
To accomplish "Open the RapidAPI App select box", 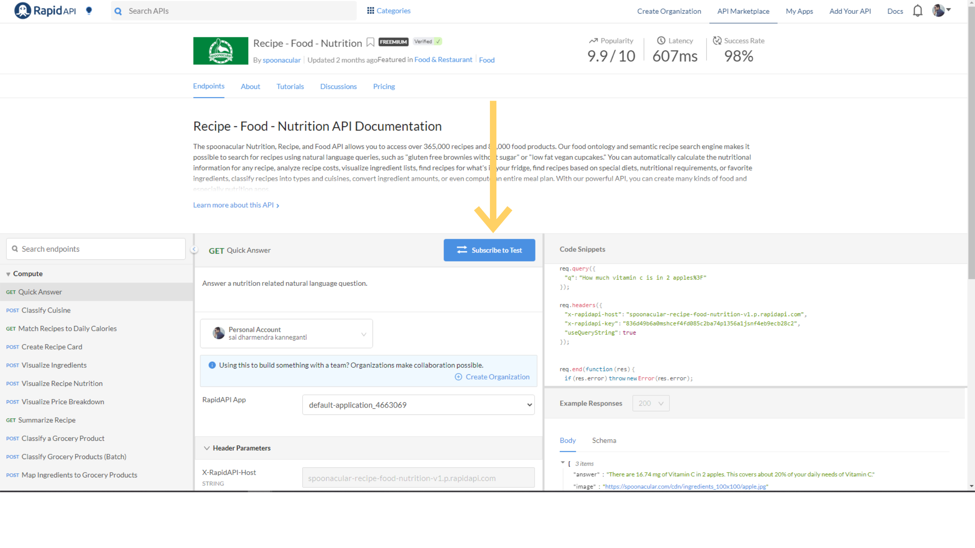I will click(x=418, y=405).
